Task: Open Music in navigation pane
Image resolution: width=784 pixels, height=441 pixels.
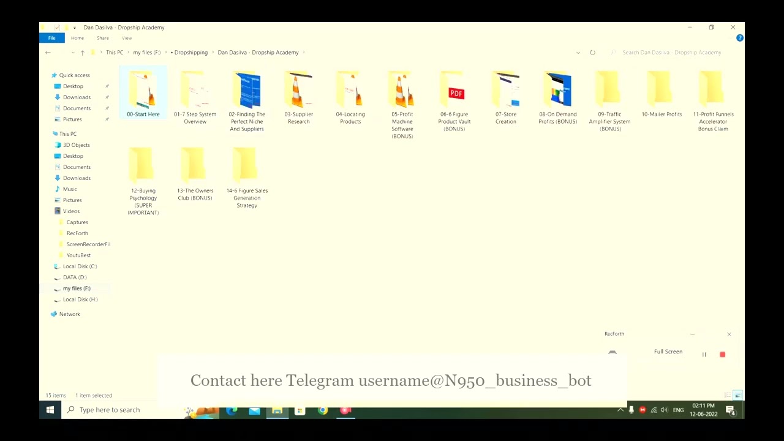Action: click(70, 189)
